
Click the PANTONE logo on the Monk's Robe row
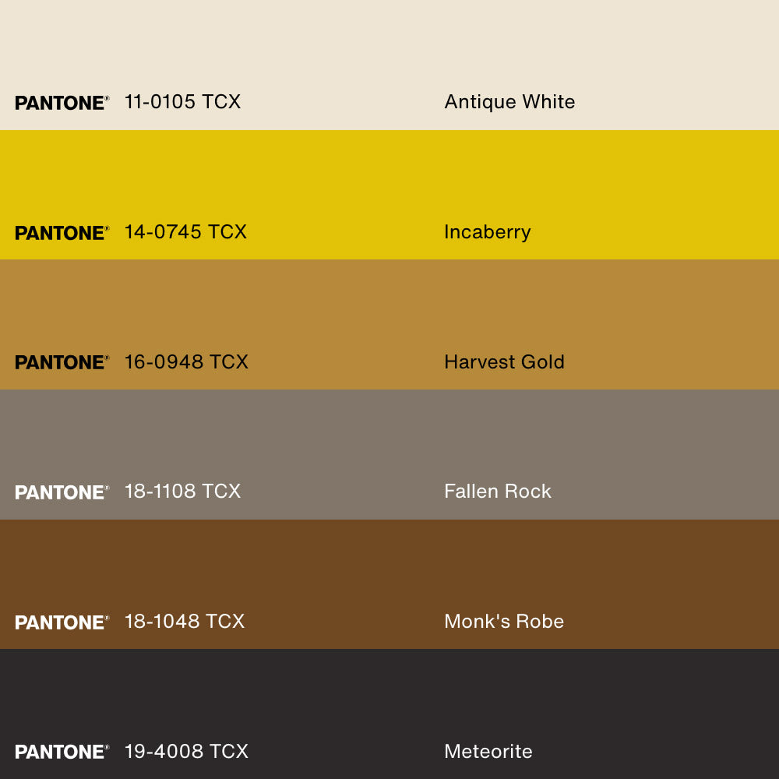tap(62, 622)
